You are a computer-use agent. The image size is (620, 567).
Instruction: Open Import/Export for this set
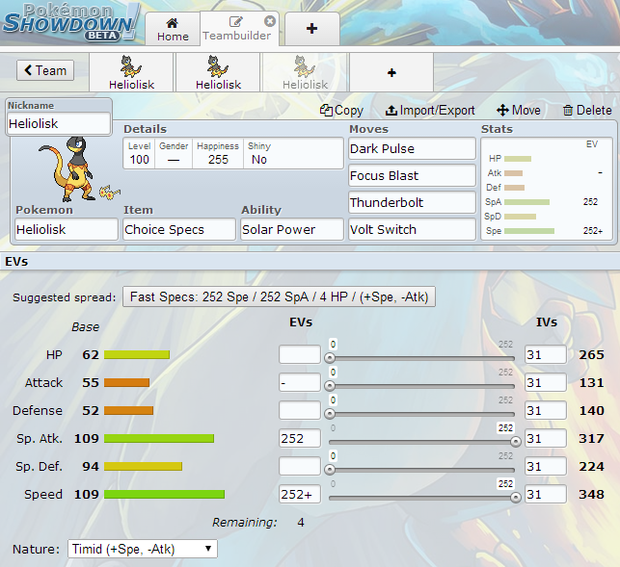coord(430,110)
